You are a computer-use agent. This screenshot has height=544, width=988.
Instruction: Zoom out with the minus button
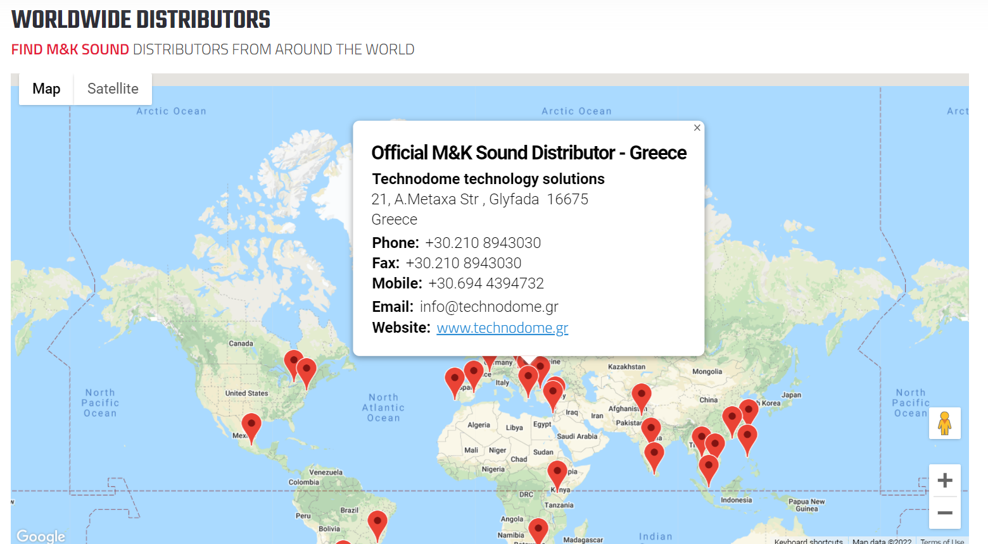coord(944,513)
